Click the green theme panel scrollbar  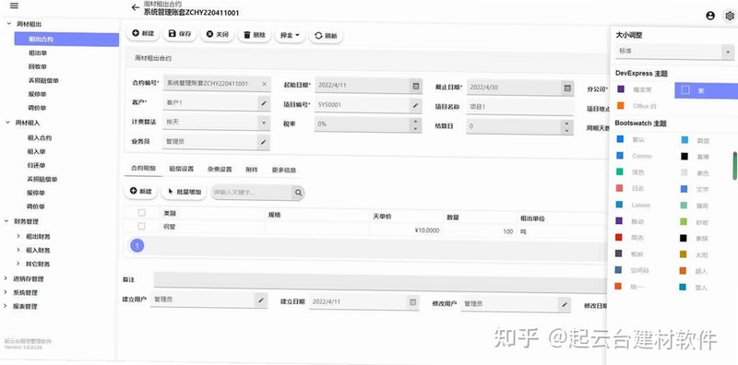click(x=734, y=165)
